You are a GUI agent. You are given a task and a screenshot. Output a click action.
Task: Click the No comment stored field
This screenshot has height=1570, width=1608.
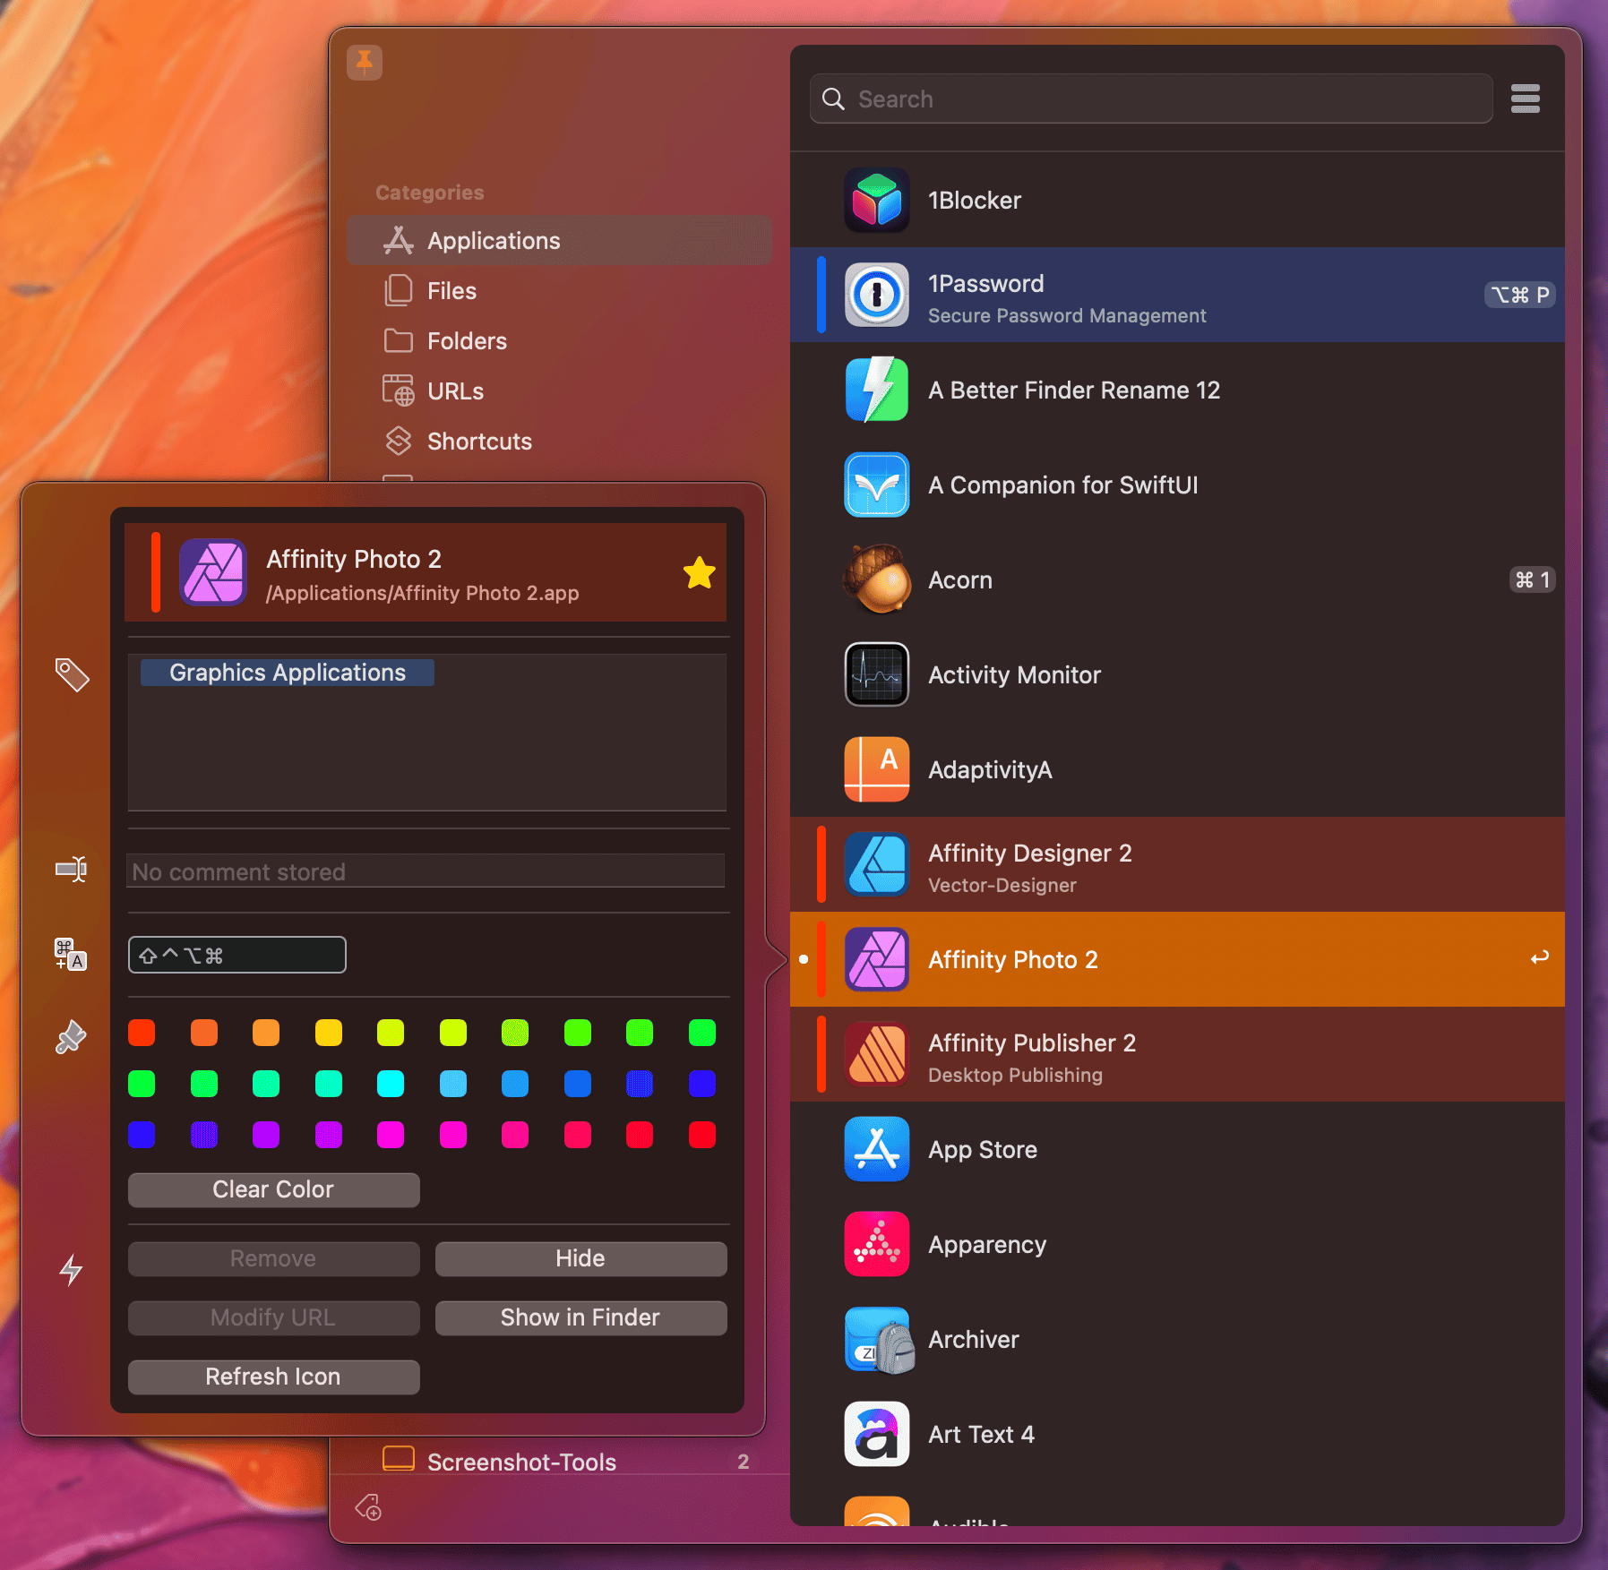click(426, 871)
